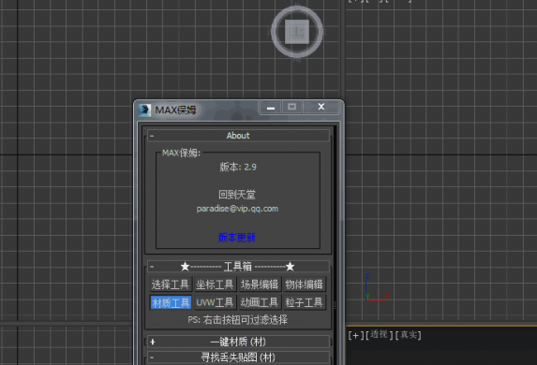Select the 物体编辑 button
537x365 pixels.
pyautogui.click(x=305, y=285)
